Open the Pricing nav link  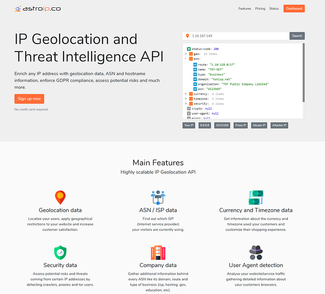point(260,8)
